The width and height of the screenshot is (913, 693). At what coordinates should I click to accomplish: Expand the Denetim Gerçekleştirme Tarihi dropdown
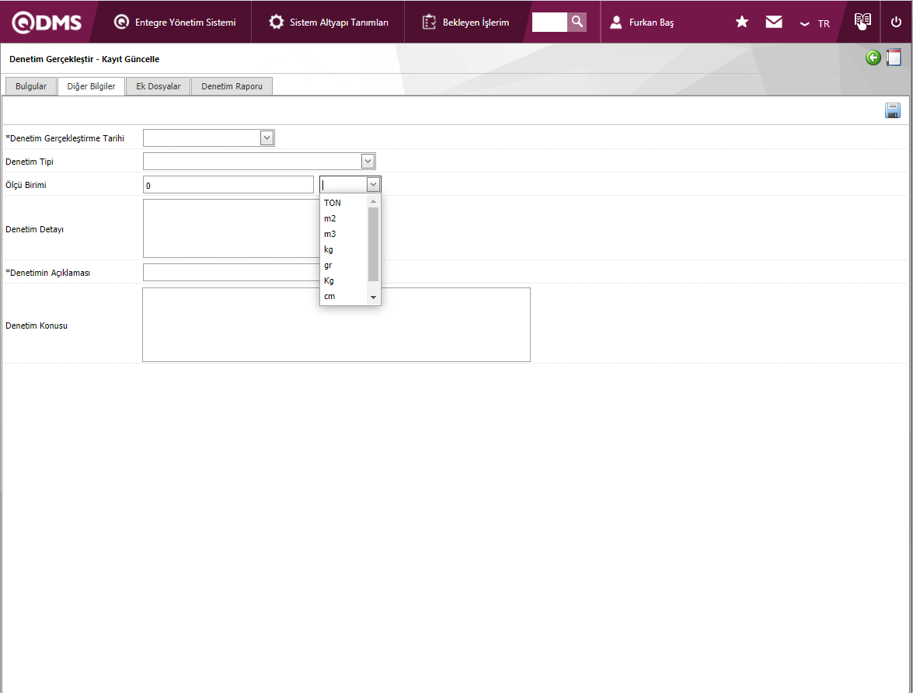pyautogui.click(x=267, y=138)
